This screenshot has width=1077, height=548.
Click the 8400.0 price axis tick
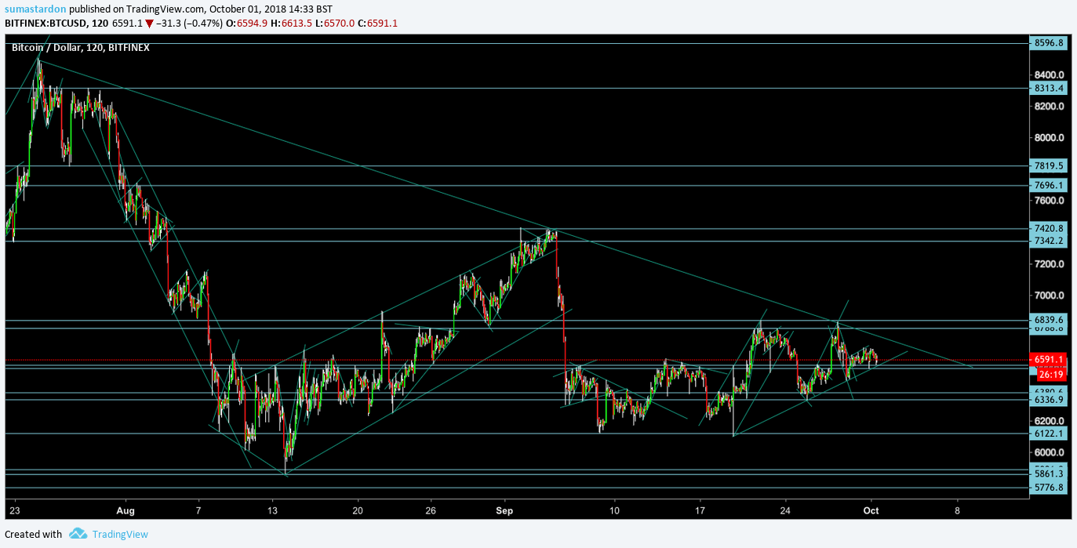[1050, 75]
